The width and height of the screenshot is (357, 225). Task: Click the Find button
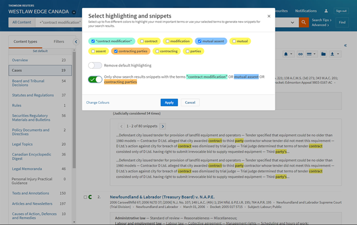[x=342, y=22]
